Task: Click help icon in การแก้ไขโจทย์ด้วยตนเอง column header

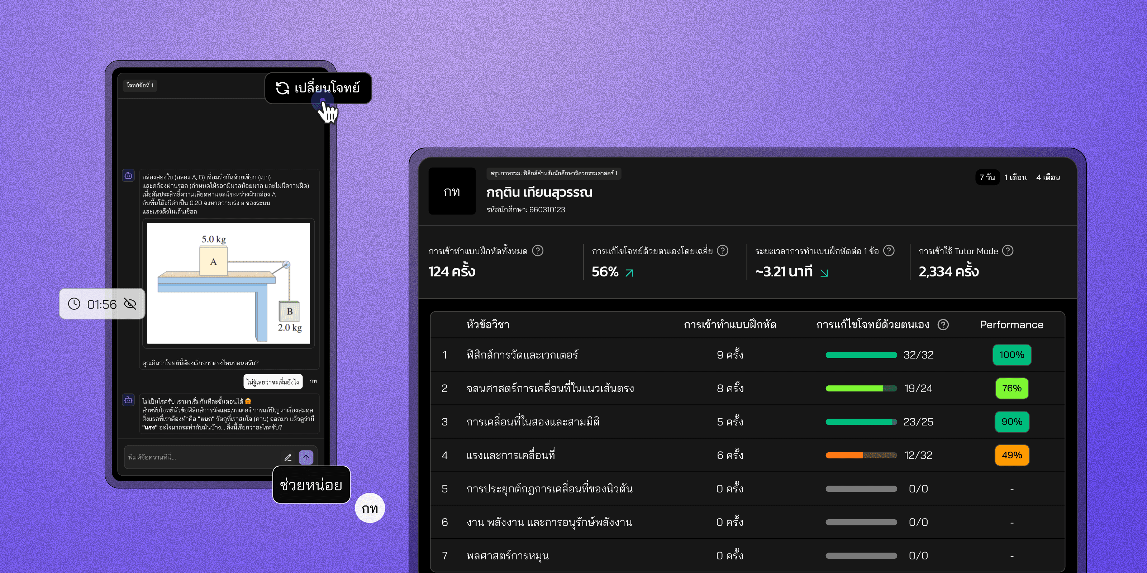Action: pyautogui.click(x=943, y=325)
